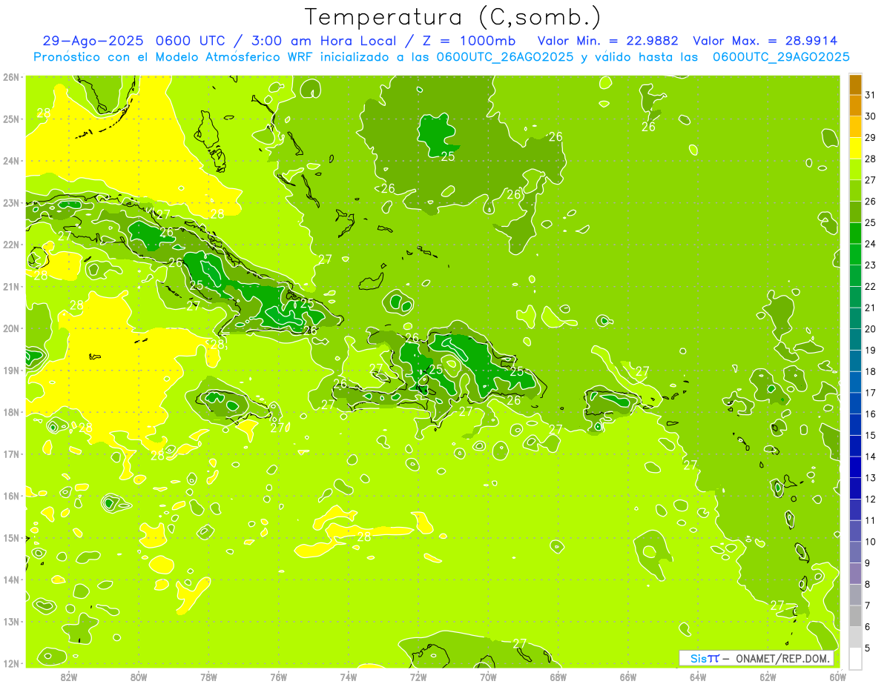Click the "72W" longitude axis label
The image size is (890, 687).
[x=418, y=677]
